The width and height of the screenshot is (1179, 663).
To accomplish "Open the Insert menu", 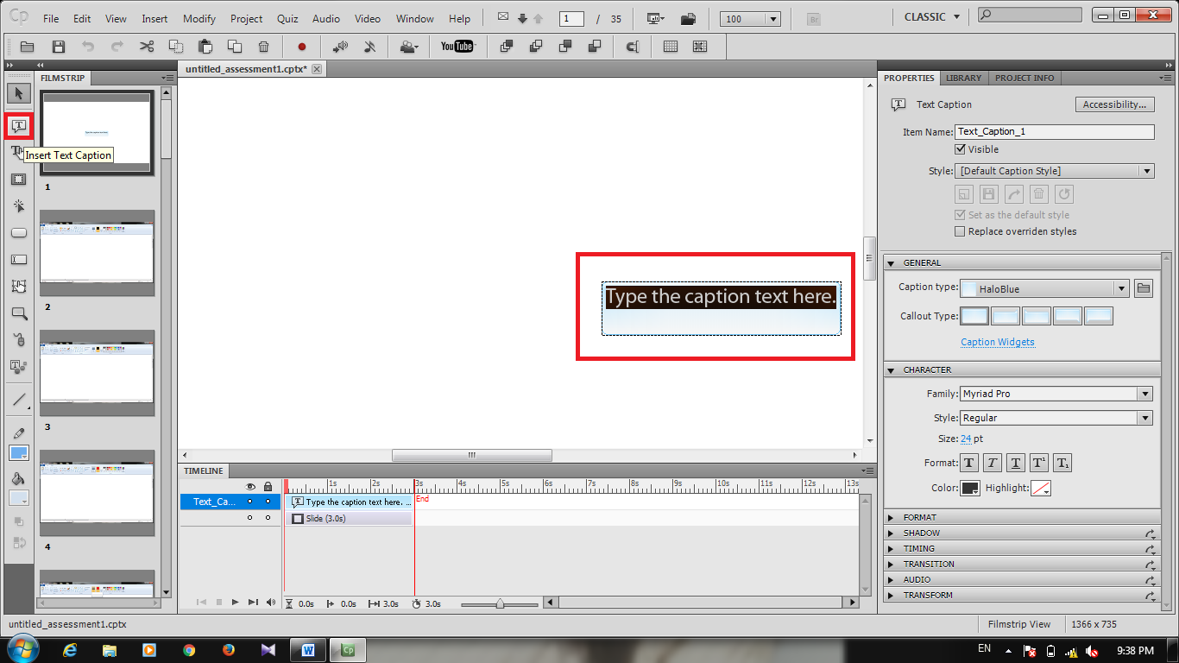I will click(x=154, y=18).
